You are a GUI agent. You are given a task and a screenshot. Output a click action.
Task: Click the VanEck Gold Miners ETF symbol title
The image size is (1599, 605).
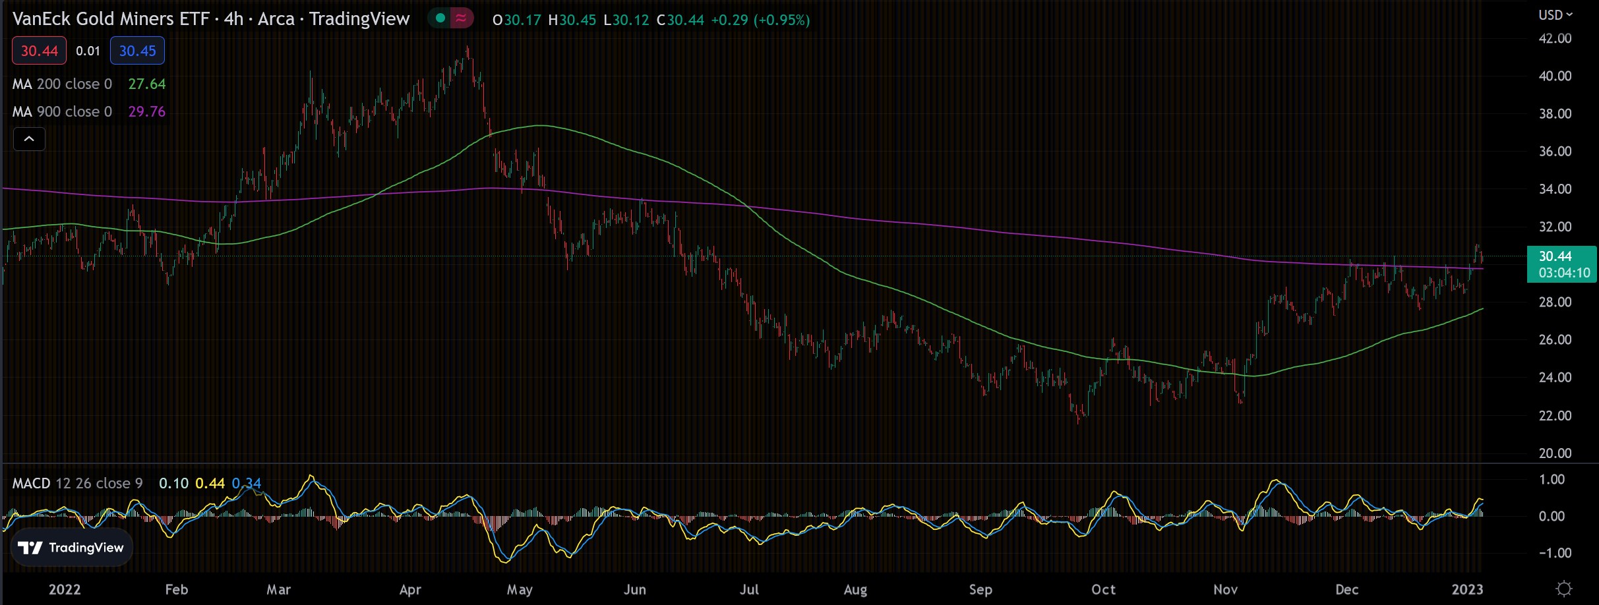click(111, 18)
